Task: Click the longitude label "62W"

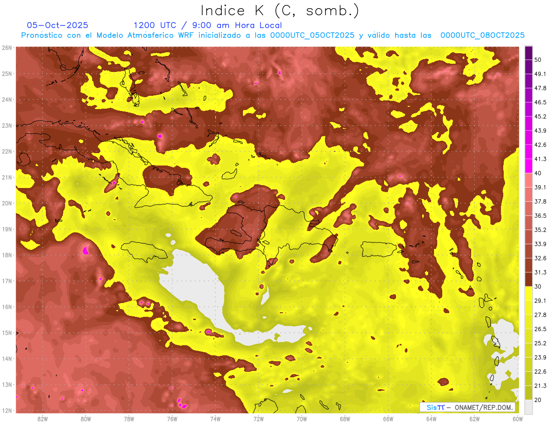Action: (x=474, y=419)
